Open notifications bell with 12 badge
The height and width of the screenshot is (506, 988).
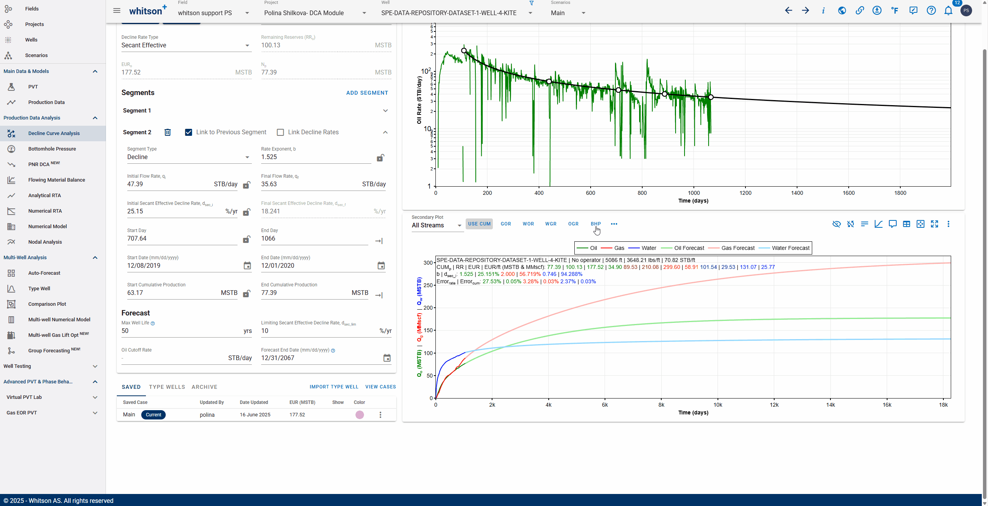948,10
